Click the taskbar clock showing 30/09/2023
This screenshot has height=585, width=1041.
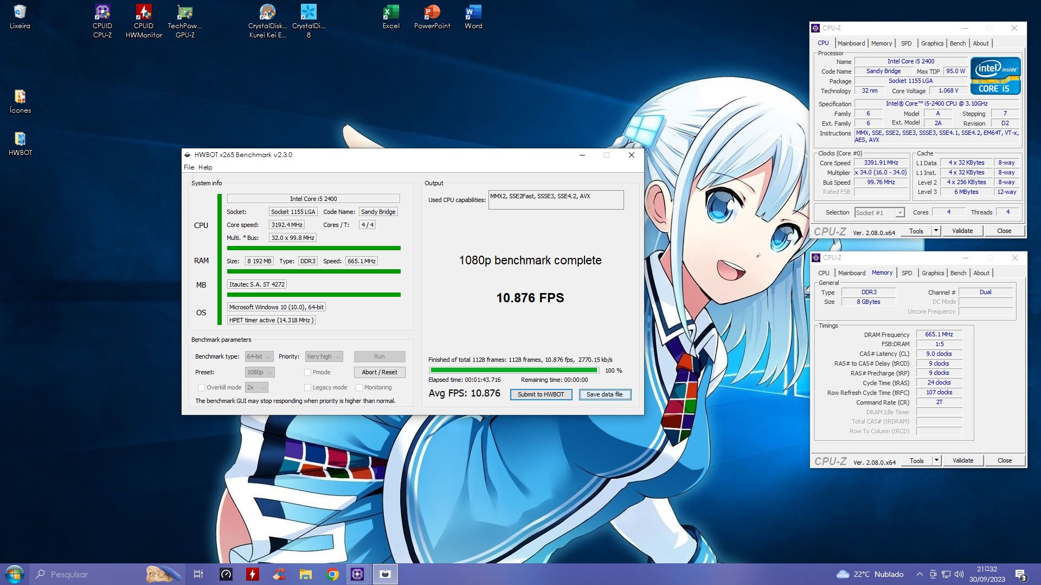(x=987, y=574)
